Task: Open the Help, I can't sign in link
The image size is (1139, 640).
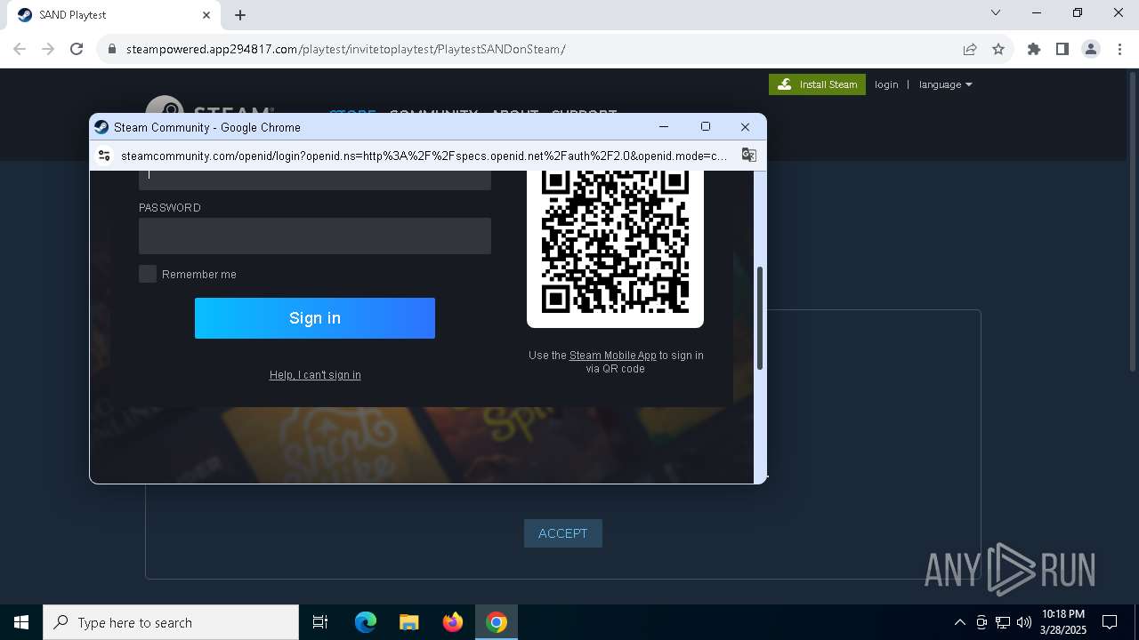Action: [315, 375]
